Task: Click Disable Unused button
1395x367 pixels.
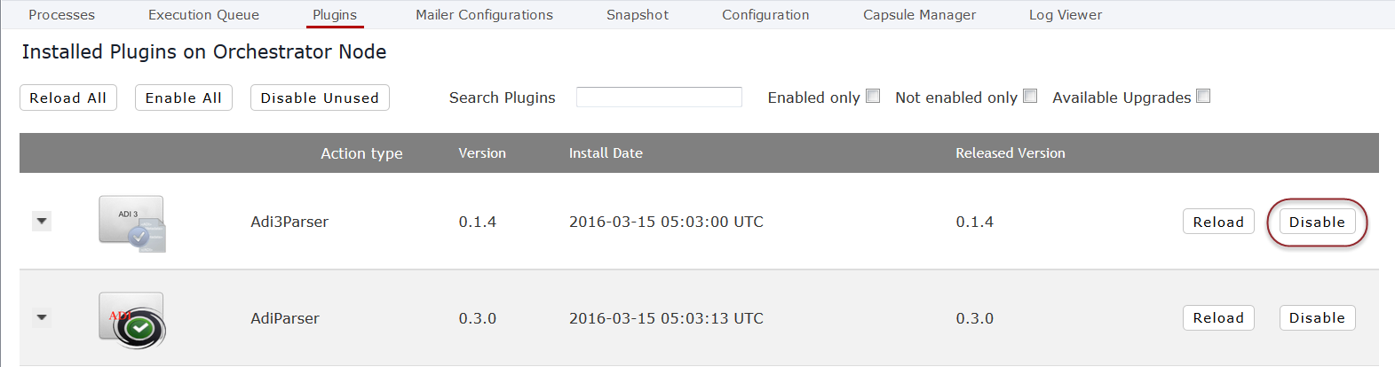Action: (x=320, y=98)
